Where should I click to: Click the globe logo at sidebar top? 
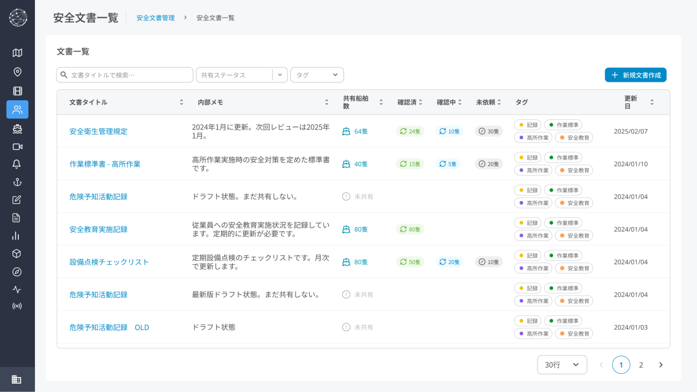tap(18, 18)
